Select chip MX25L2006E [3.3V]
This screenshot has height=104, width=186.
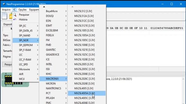(87, 74)
